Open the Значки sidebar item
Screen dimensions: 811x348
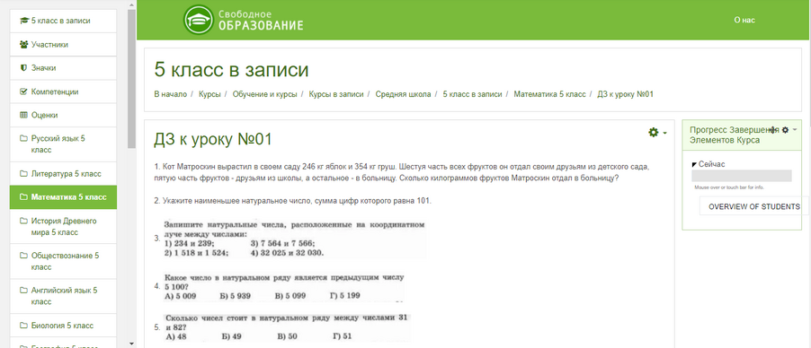[63, 67]
